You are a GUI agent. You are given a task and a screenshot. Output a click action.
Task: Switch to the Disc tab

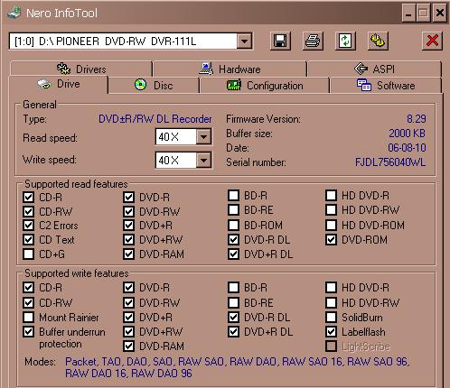coord(154,86)
